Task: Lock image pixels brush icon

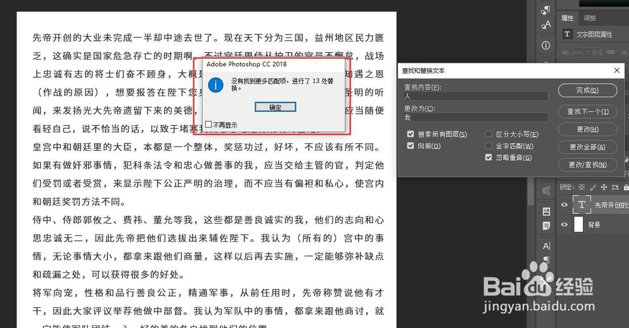Action: 593,187
